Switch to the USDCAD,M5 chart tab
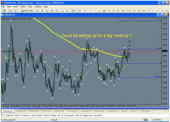The width and height of the screenshot is (170, 122). coord(21,111)
